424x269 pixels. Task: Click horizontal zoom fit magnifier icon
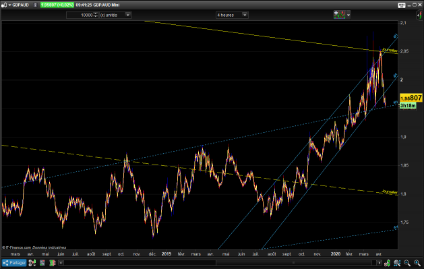(x=397, y=262)
